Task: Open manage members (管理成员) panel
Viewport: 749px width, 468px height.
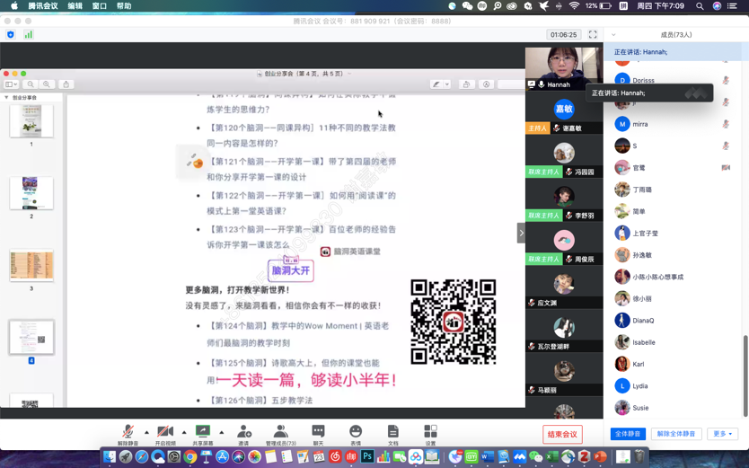Action: click(x=280, y=433)
